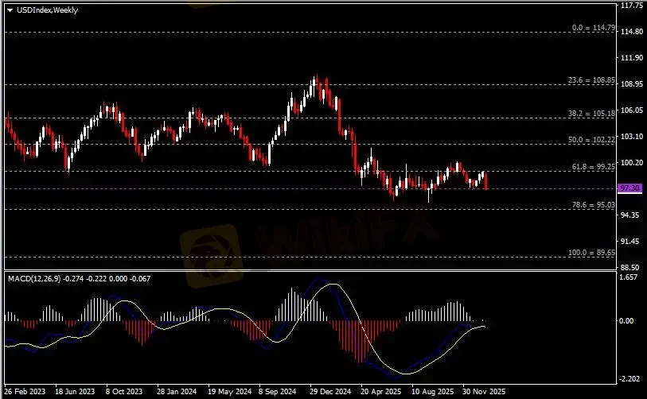The height and width of the screenshot is (399, 647).
Task: Click the 117.75 value on the price scale
Action: pos(630,6)
